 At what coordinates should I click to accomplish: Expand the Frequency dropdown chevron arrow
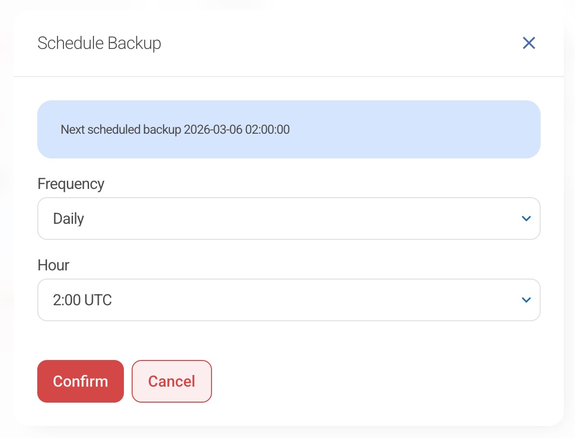point(526,219)
